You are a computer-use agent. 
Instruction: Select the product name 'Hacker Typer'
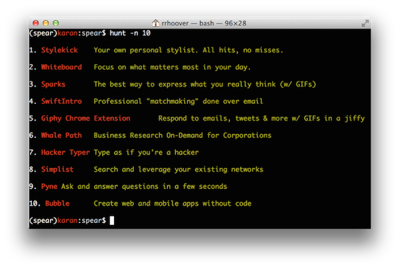(x=65, y=152)
